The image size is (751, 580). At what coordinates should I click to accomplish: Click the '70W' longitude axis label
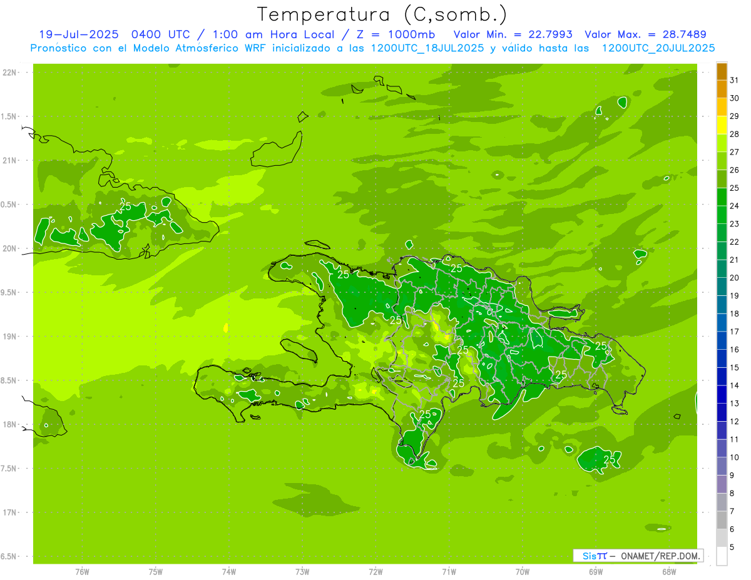click(x=523, y=572)
